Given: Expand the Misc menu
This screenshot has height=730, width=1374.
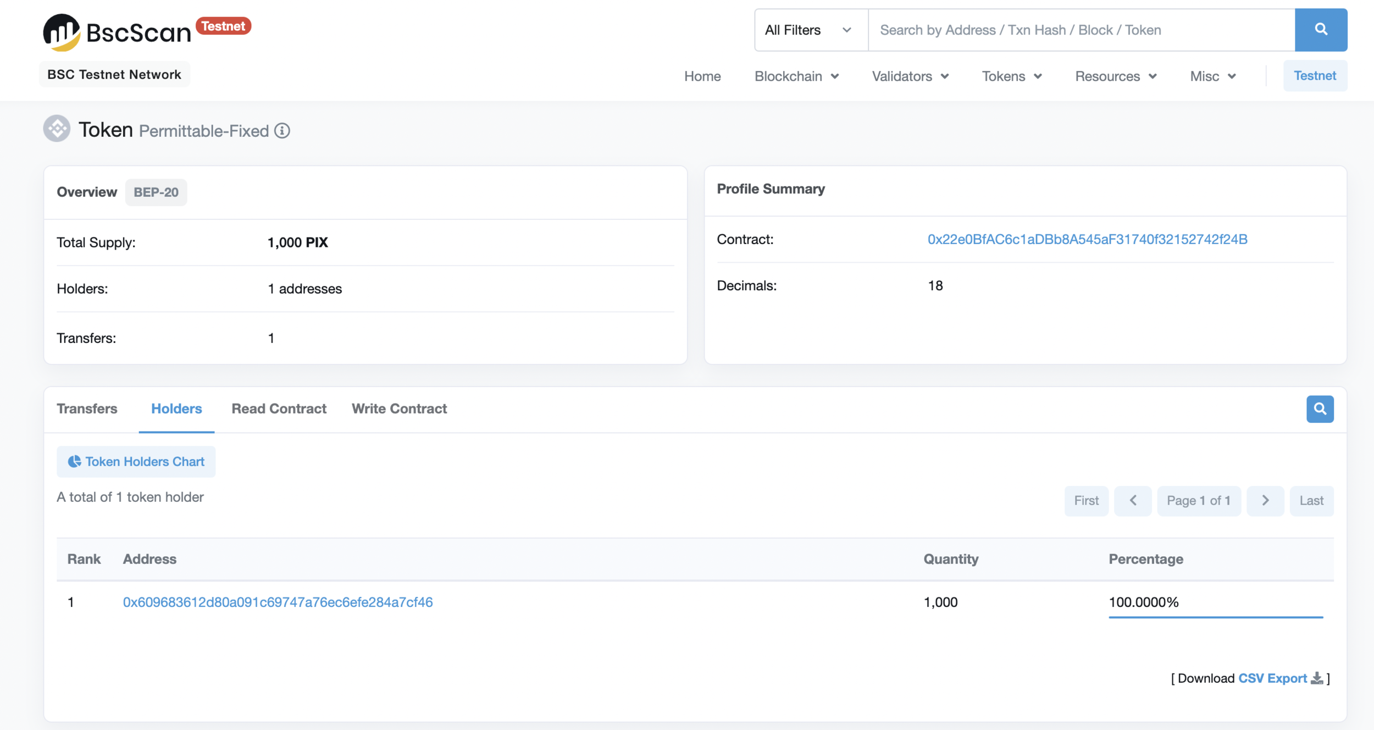Looking at the screenshot, I should 1212,76.
